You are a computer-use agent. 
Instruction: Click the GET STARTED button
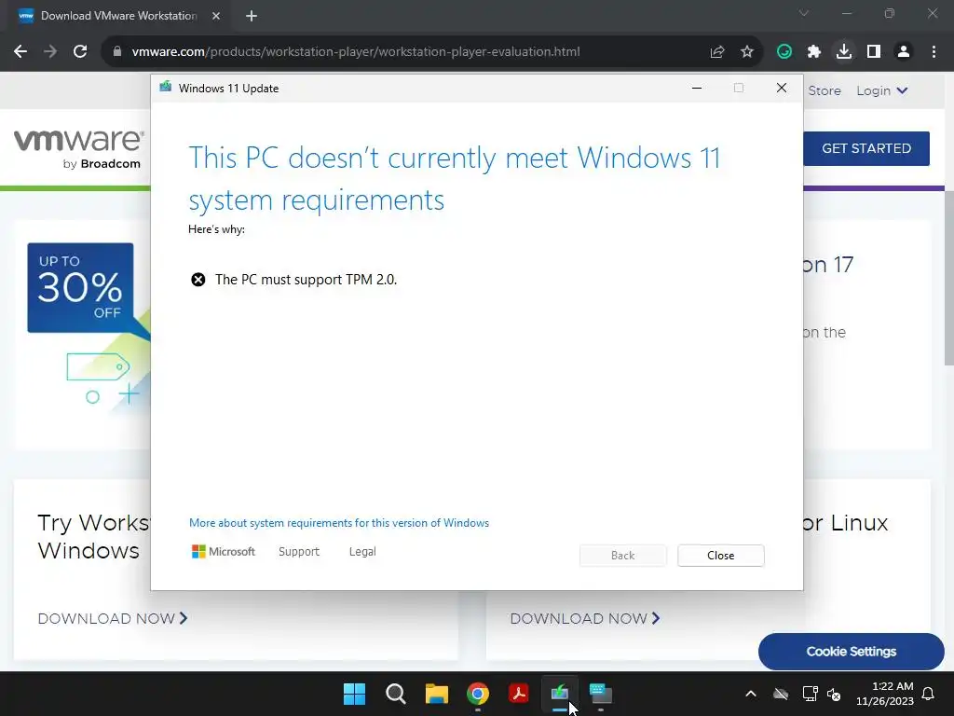pyautogui.click(x=866, y=148)
